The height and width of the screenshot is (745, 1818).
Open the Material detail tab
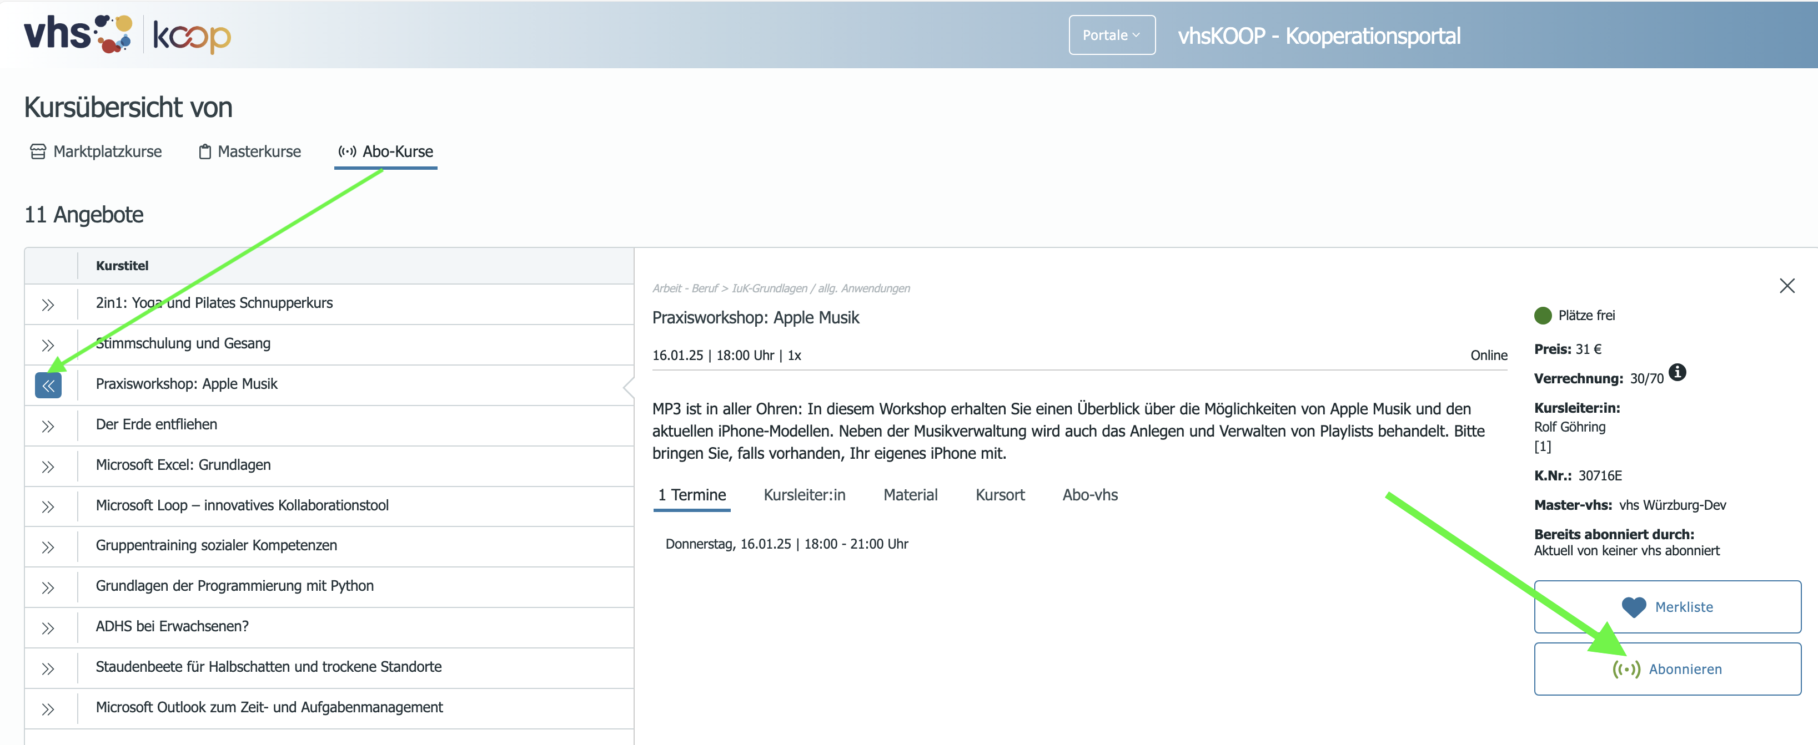[911, 495]
